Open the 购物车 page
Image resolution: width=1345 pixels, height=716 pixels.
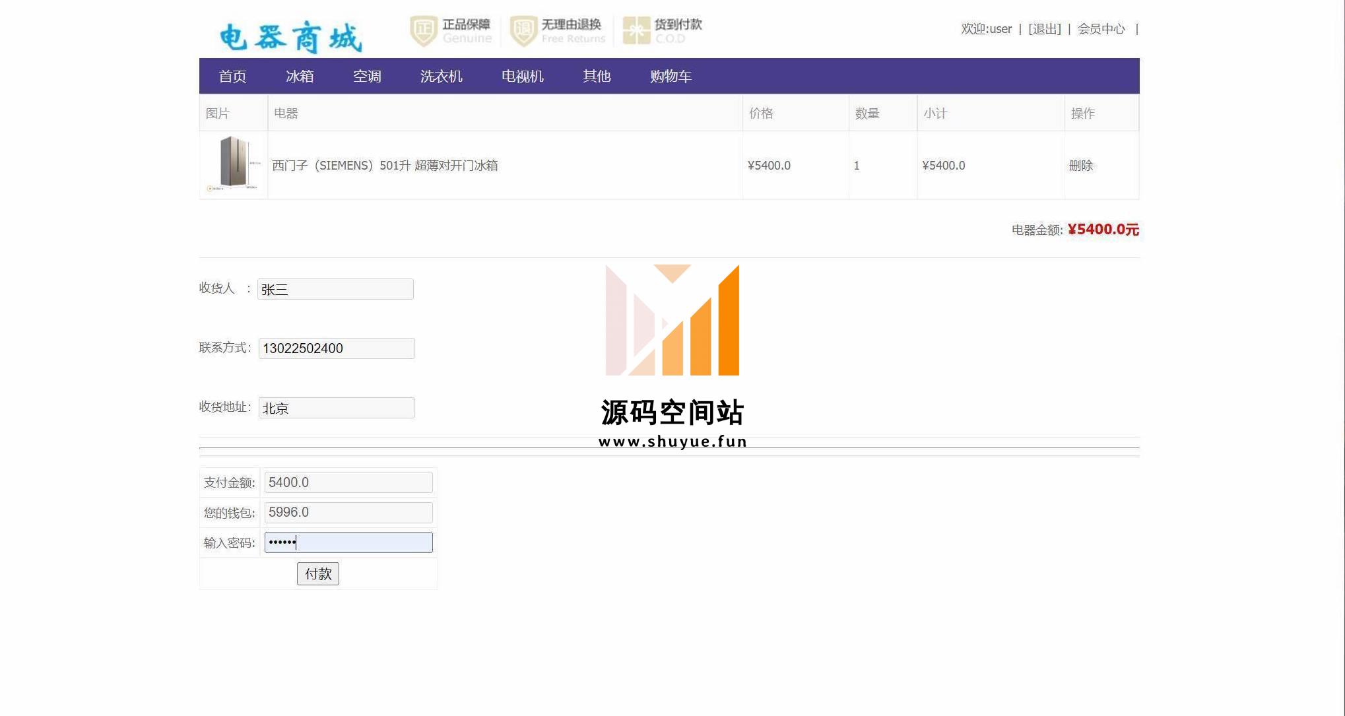(671, 77)
